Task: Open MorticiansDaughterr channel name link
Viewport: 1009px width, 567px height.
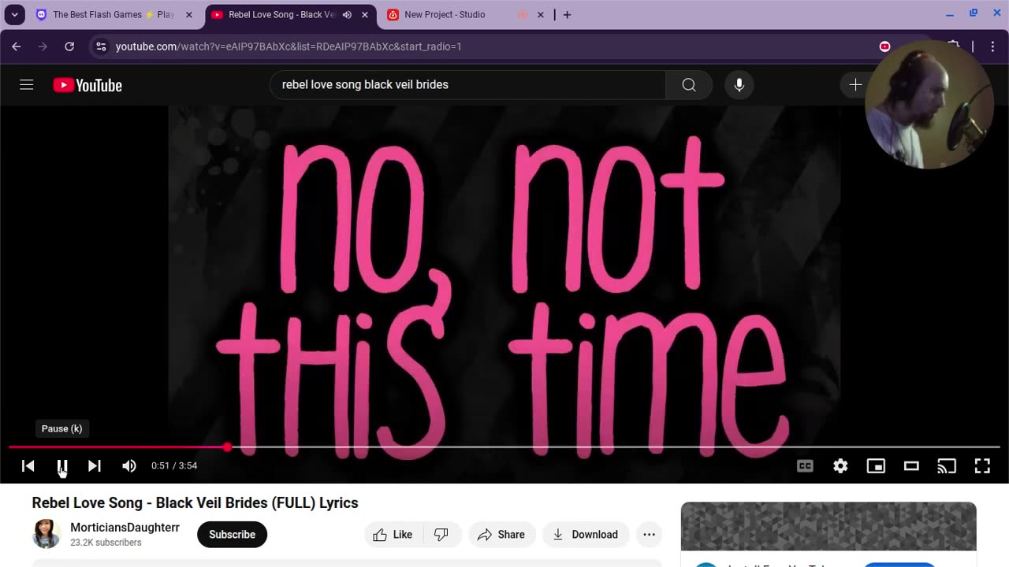Action: (x=125, y=528)
